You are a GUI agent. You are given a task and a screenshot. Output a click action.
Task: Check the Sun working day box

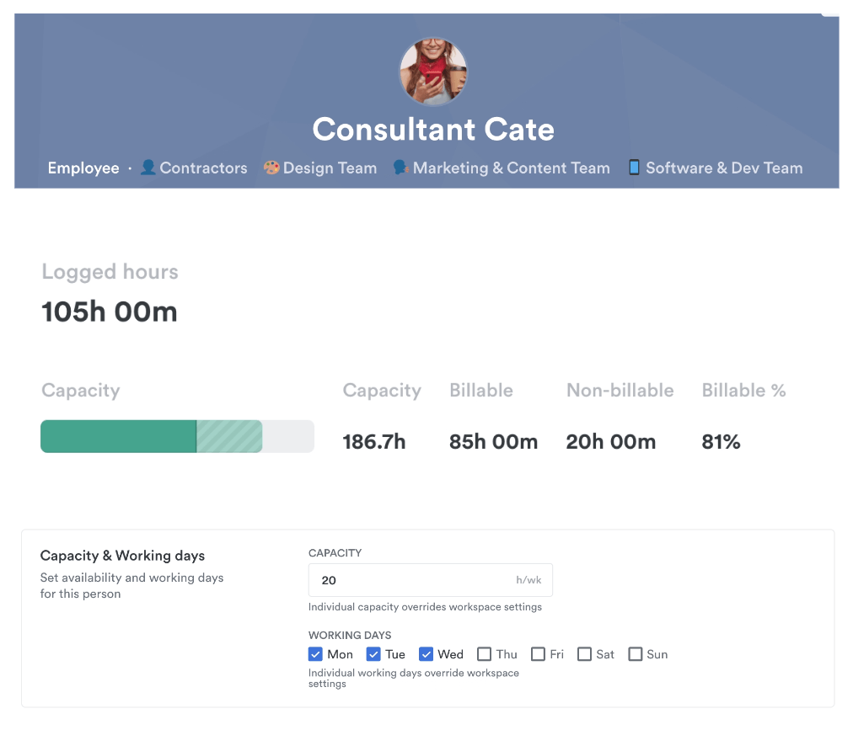636,654
